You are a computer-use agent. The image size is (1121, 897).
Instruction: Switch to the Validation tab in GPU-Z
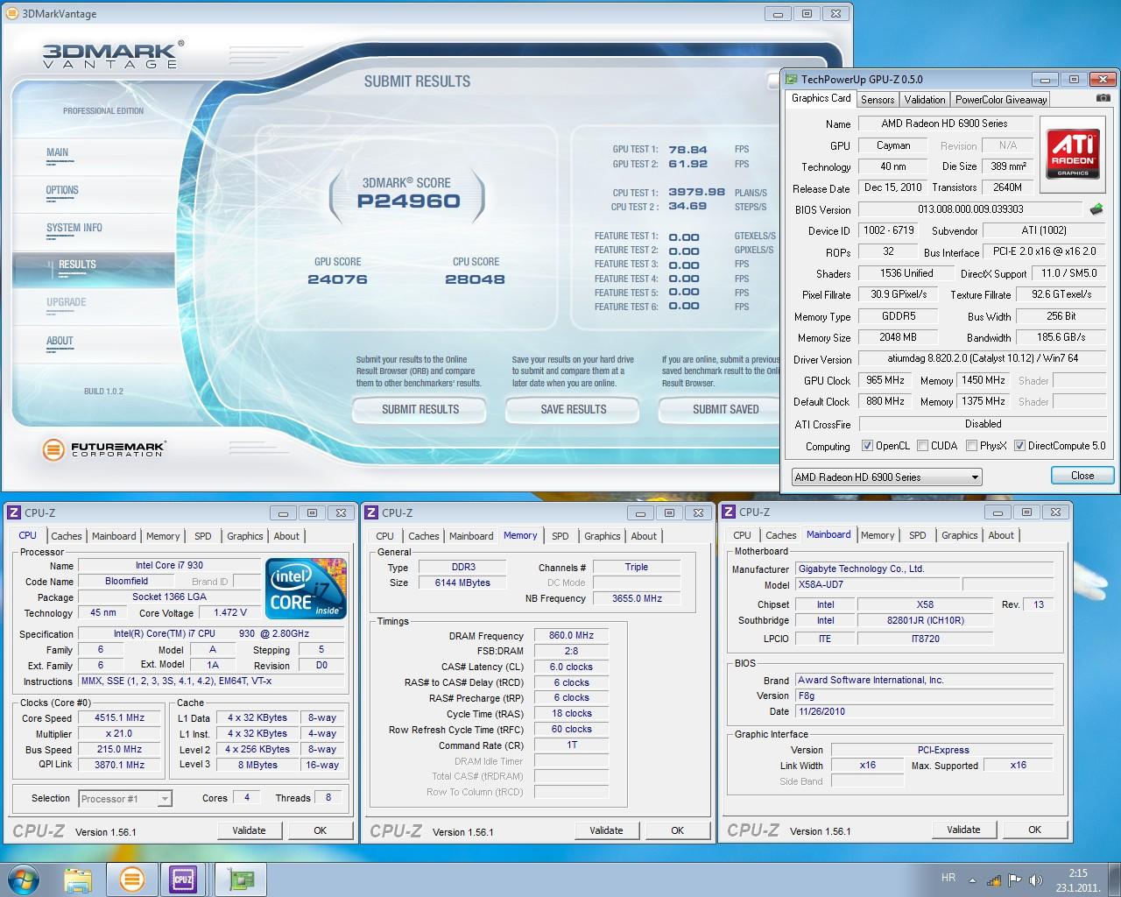click(x=925, y=100)
